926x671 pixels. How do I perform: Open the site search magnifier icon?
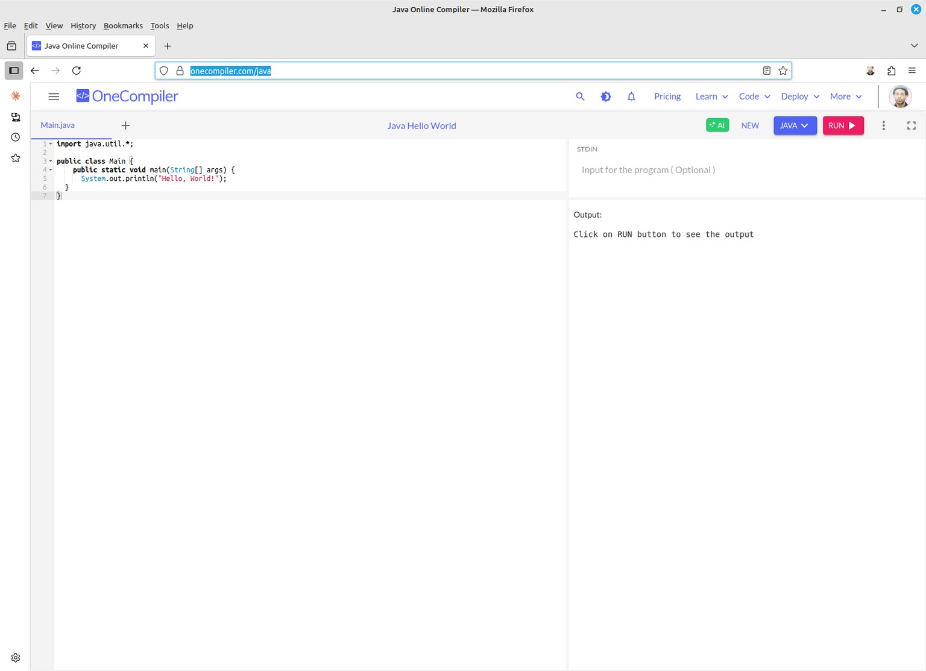click(580, 96)
